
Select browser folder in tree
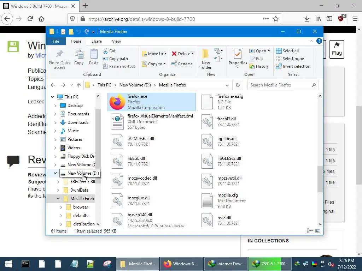pos(80,207)
